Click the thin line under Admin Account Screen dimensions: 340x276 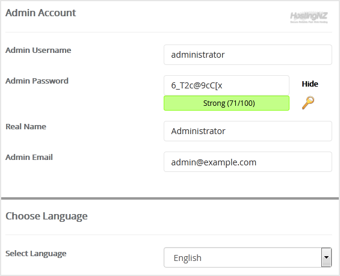coord(168,32)
